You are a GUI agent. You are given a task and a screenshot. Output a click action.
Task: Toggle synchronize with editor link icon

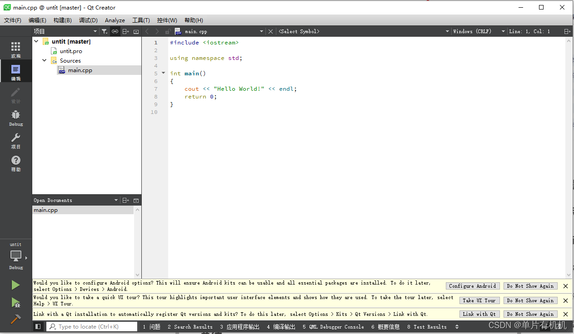coord(115,31)
